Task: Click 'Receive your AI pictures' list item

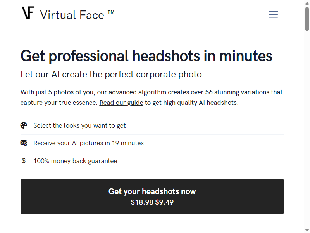Action: tap(152, 143)
